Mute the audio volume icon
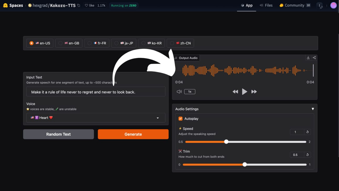The width and height of the screenshot is (339, 191). (x=179, y=92)
